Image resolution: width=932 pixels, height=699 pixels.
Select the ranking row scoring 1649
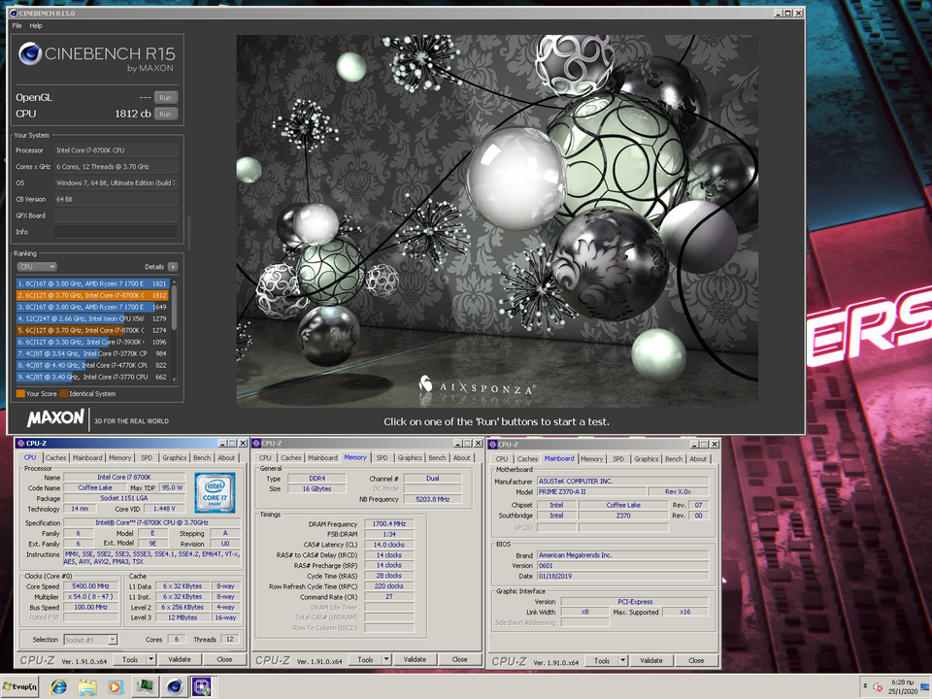click(x=93, y=308)
